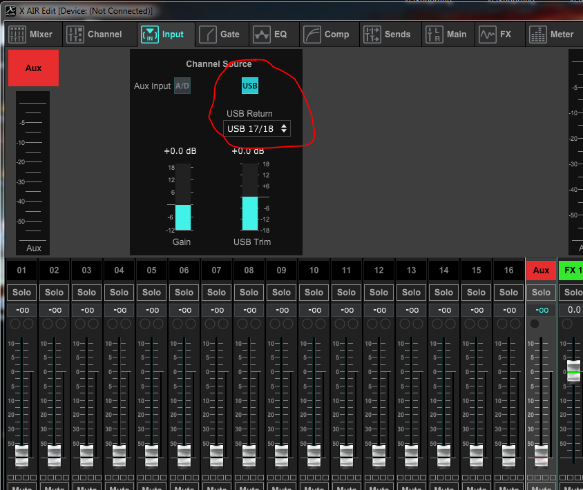Select channel 11 strip header
This screenshot has height=490, width=583.
pos(346,270)
